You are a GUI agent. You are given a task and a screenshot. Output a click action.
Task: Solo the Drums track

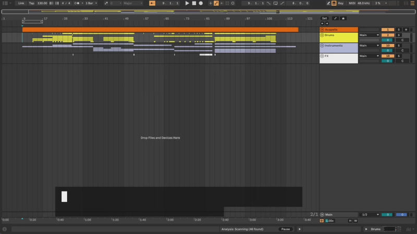tap(399, 35)
